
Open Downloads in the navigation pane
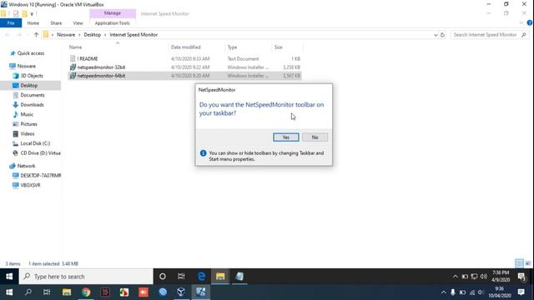(x=32, y=105)
